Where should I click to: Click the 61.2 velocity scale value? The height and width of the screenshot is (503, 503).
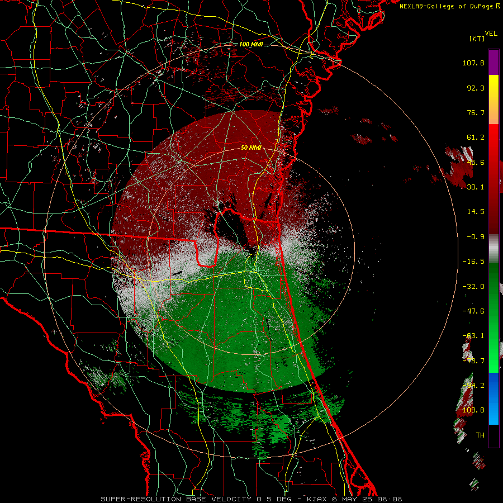(476, 137)
